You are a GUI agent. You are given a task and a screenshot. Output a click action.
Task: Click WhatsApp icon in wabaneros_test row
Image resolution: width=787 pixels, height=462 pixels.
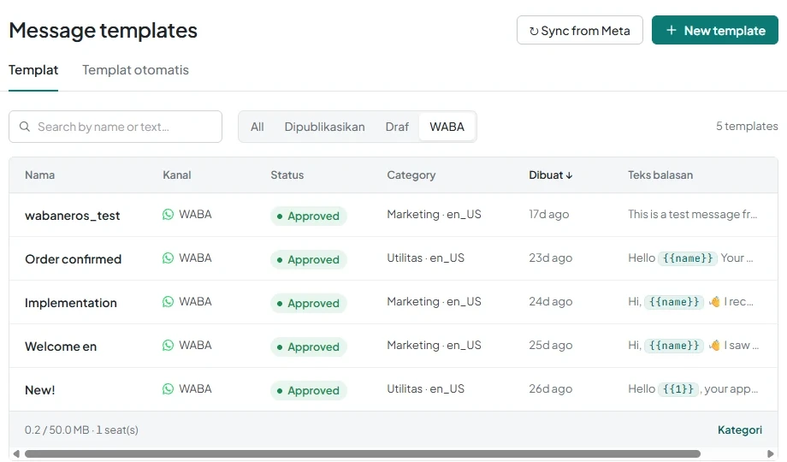click(168, 215)
